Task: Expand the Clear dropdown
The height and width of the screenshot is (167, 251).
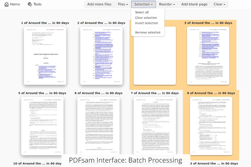Action: pyautogui.click(x=219, y=4)
